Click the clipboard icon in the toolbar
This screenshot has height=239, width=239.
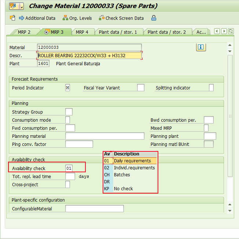(x=12, y=18)
